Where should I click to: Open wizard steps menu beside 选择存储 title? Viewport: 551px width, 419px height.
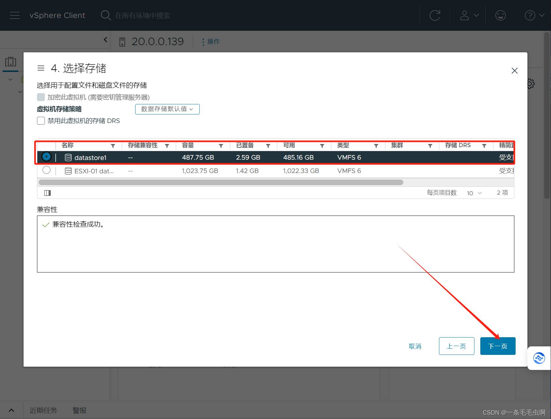[x=41, y=68]
